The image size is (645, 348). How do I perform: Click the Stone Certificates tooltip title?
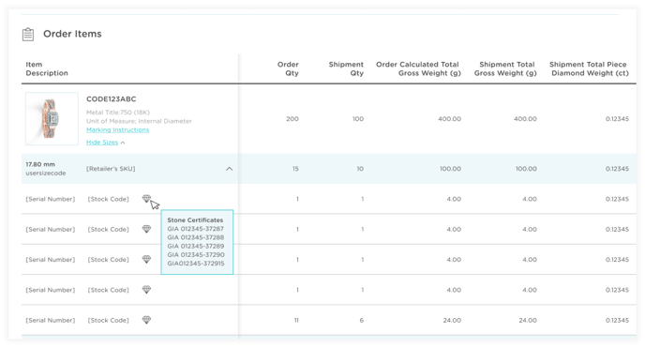point(195,220)
